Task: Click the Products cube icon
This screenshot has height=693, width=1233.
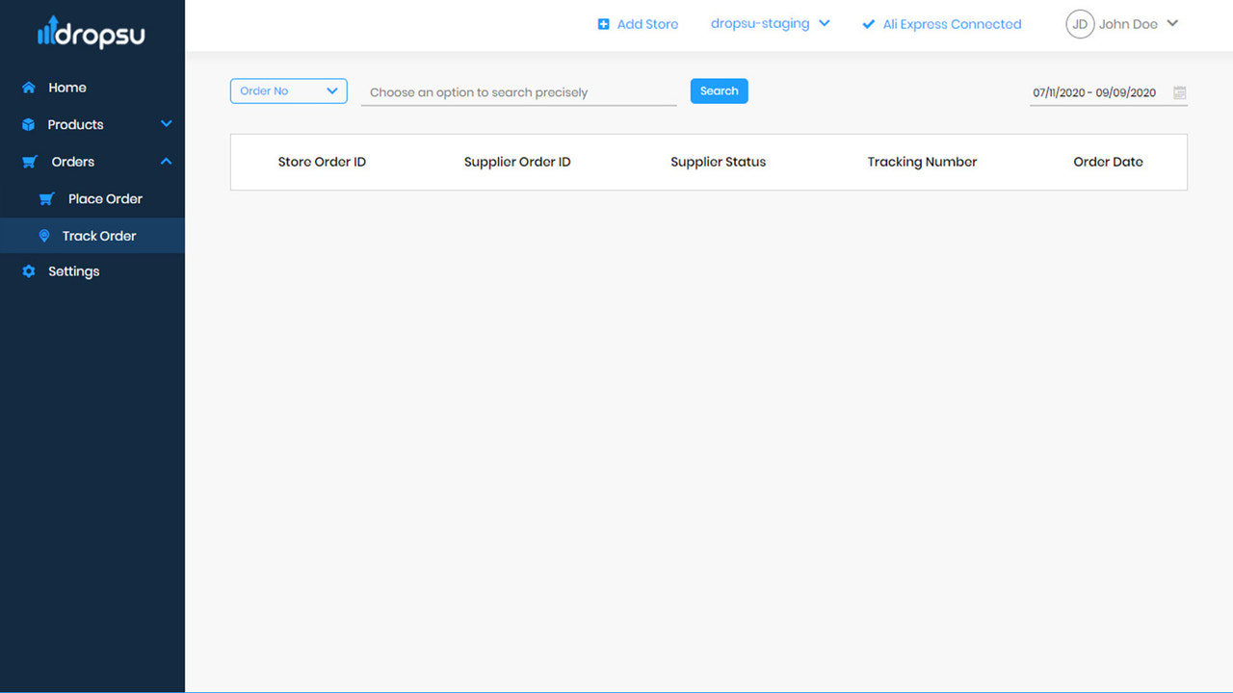Action: (27, 124)
